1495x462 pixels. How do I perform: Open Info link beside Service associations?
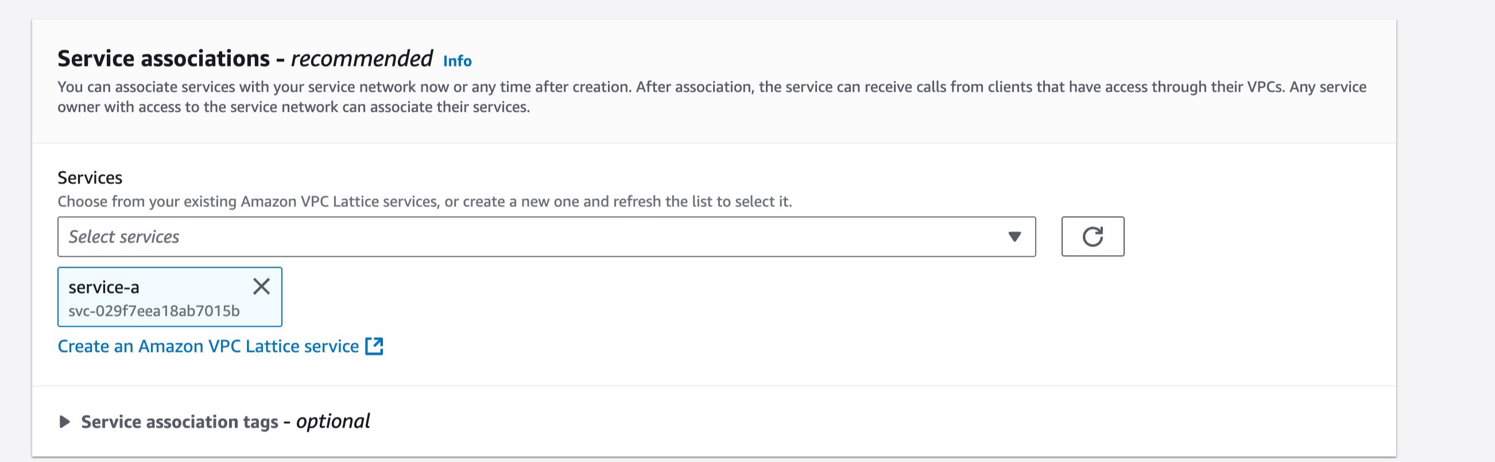coord(458,61)
